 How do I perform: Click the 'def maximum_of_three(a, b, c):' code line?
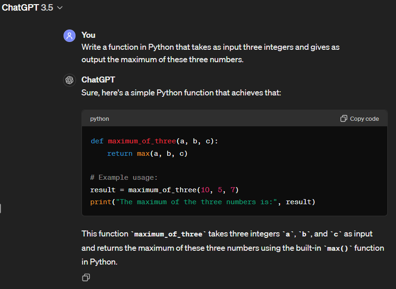pos(154,141)
